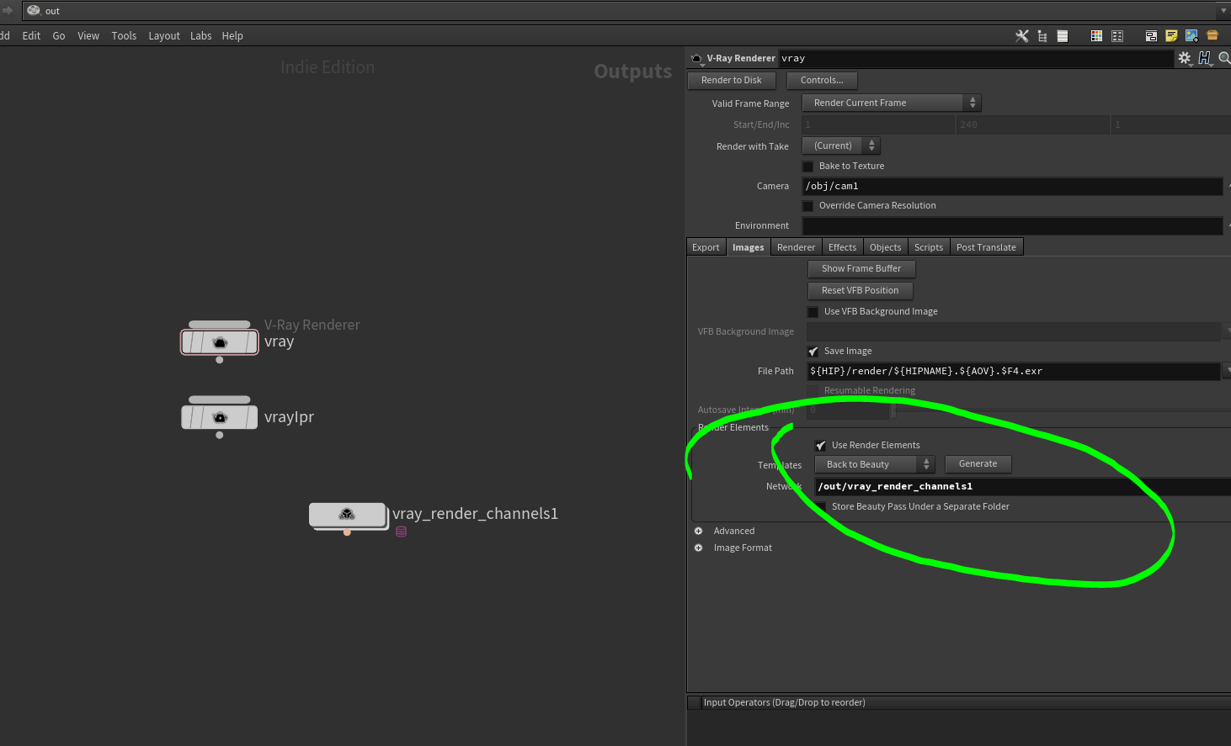Click the Network path field /out/vray_render_channels1
Viewport: 1231px width, 746px height.
(x=1023, y=487)
